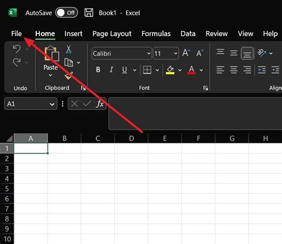Click the Format Painter brush icon
282x244 pixels.
[x=68, y=76]
